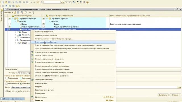The height and width of the screenshot is (102, 182).
Task: Click the Основная конфигурация column header
Action: coord(26,16)
